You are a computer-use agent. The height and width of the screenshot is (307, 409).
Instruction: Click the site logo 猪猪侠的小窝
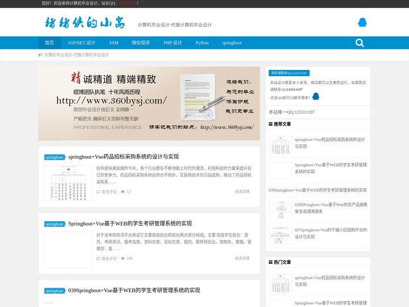[85, 22]
